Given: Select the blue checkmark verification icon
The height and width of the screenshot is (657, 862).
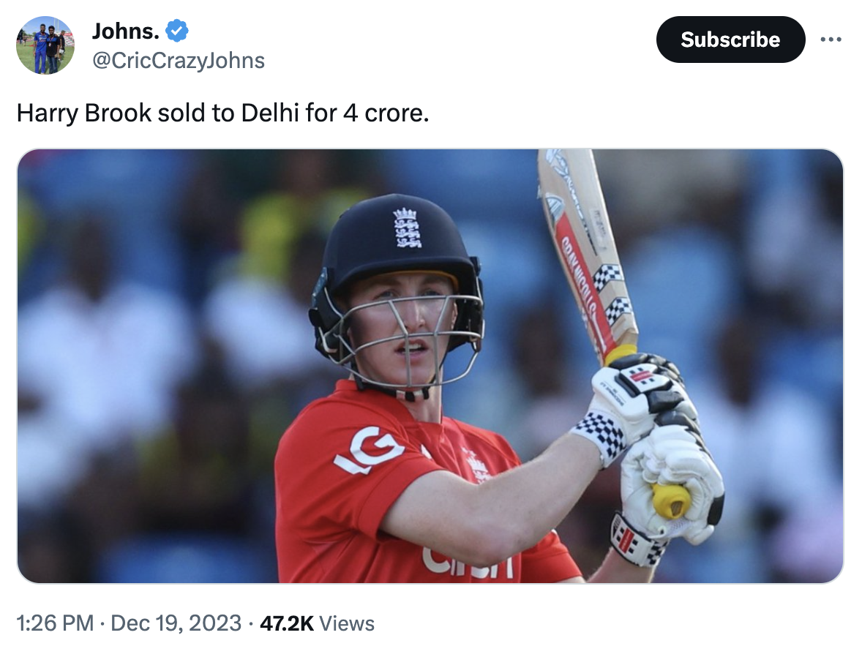Looking at the screenshot, I should [175, 31].
